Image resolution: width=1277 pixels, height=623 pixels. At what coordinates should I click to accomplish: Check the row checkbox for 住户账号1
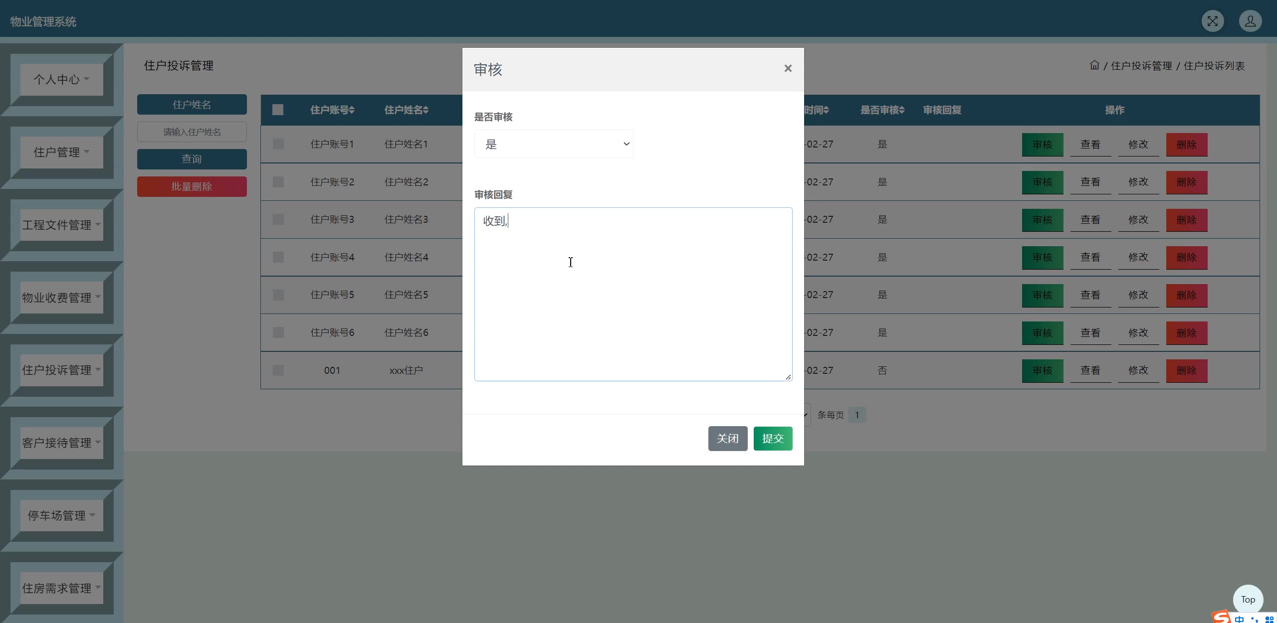point(278,144)
